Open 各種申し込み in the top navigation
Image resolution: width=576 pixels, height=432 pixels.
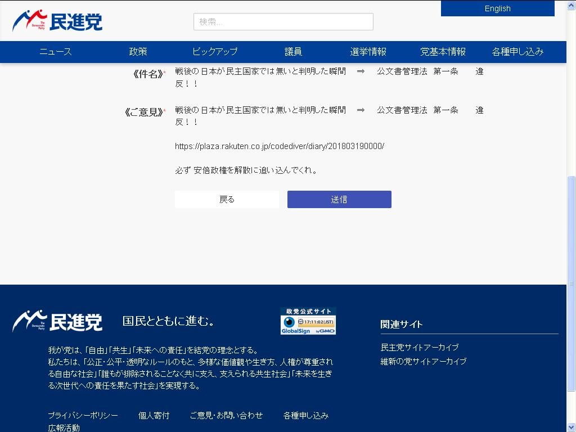(x=517, y=52)
